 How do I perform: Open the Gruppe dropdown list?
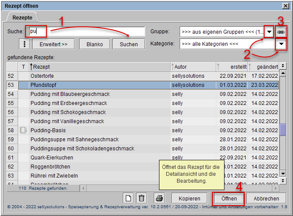269,32
